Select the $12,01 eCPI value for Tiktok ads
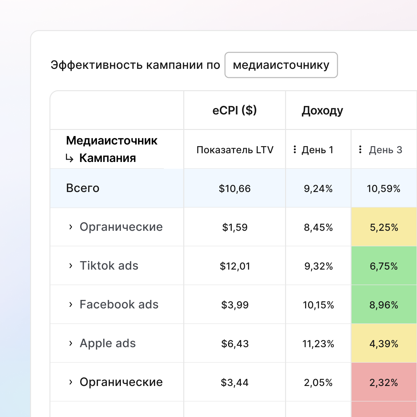This screenshot has height=417, width=417. pos(235,266)
